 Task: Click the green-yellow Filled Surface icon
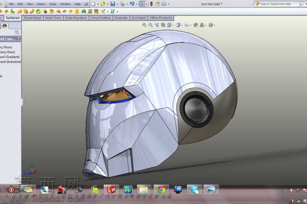click(x=38, y=11)
